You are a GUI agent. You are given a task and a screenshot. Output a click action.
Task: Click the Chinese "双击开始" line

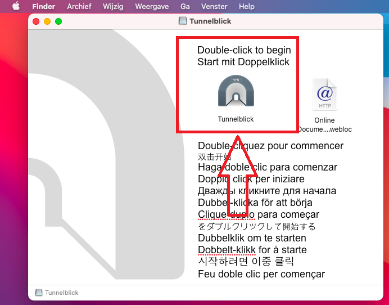pos(215,157)
